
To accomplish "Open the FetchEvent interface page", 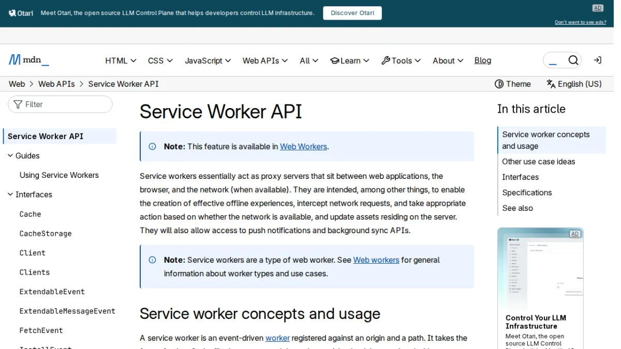I will pos(41,330).
